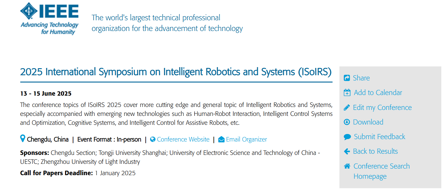
Task: Open the Email Organizer link
Action: [x=246, y=139]
